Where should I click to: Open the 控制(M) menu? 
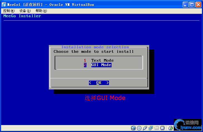pyautogui.click(x=9, y=11)
